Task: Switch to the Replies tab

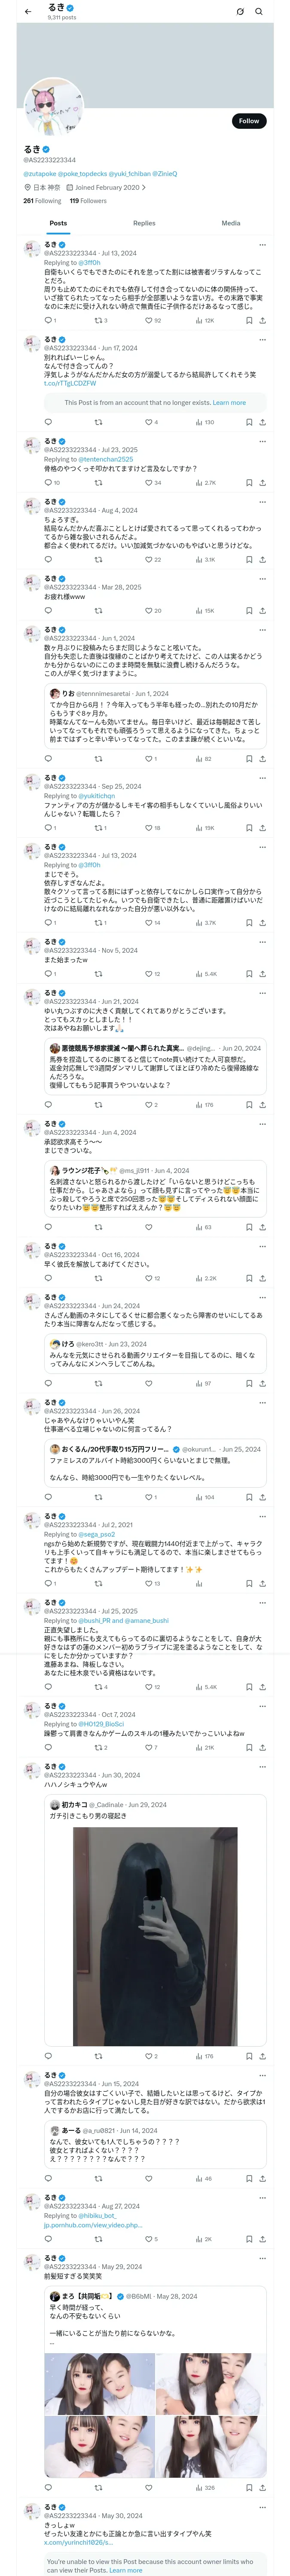Action: click(144, 223)
